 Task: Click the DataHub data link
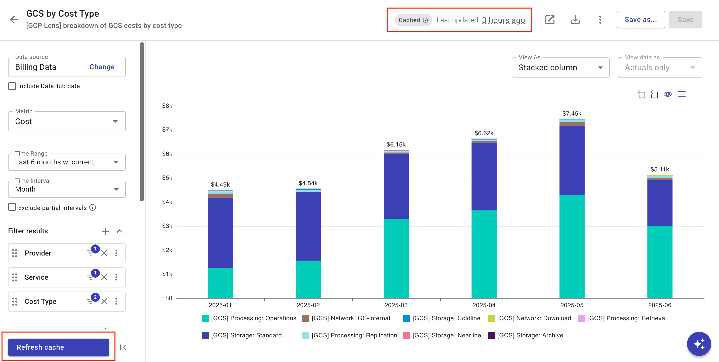click(60, 86)
